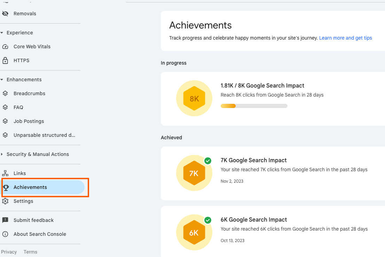This screenshot has height=257, width=385.
Task: Click the Job Postings layers icon
Action: coord(5,121)
